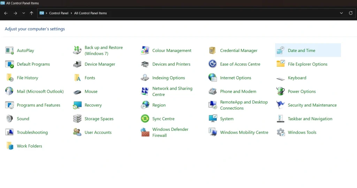Open the Sync Centre green icon
Viewport: 357px width, 188px height.
click(x=145, y=119)
